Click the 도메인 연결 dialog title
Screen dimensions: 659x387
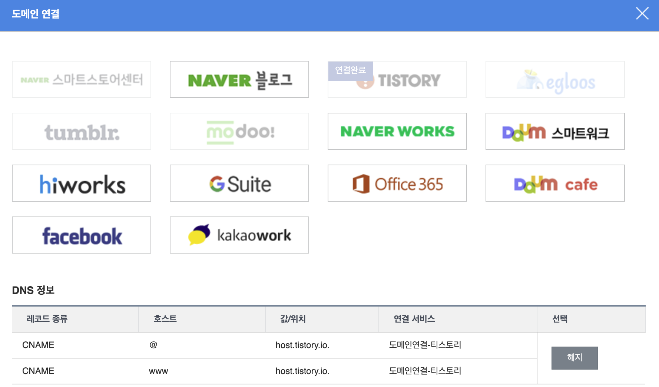pos(36,14)
